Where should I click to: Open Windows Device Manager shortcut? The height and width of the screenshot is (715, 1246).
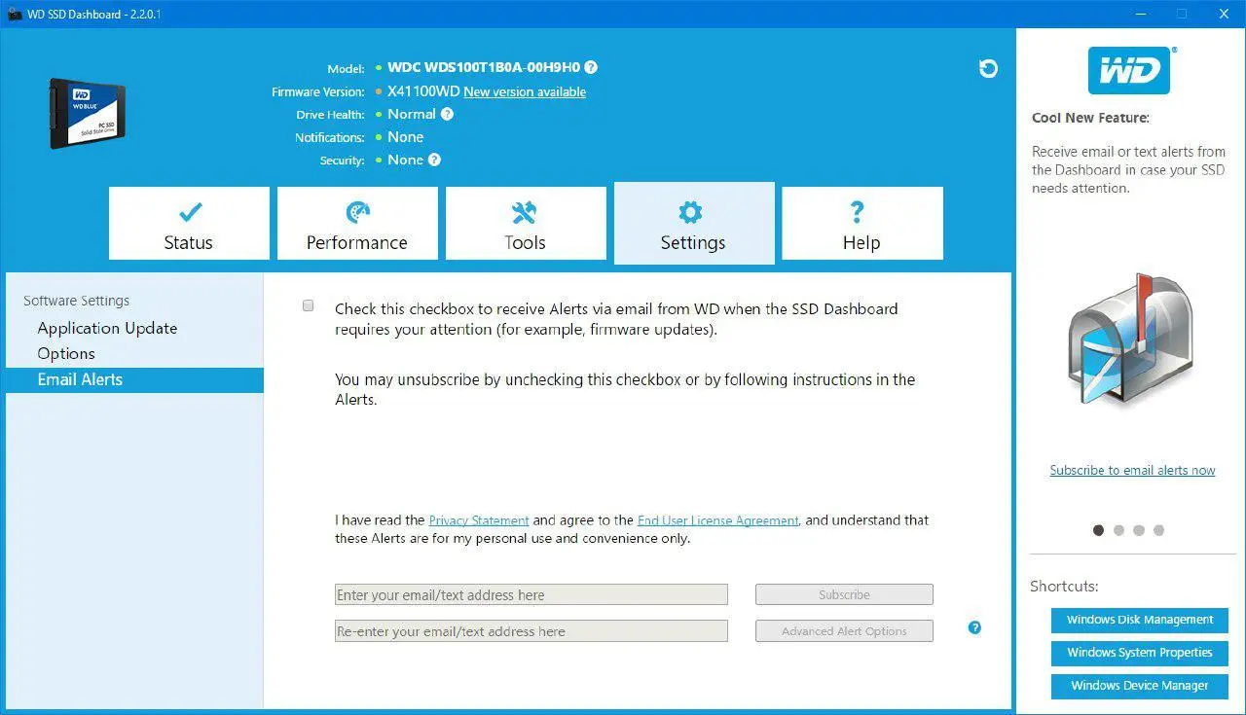1140,686
